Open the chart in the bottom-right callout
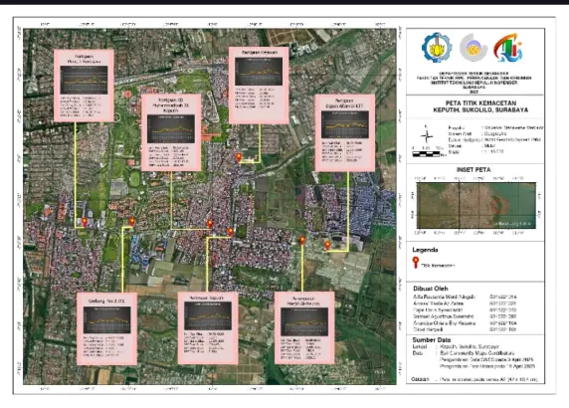569x408 pixels. [304, 322]
